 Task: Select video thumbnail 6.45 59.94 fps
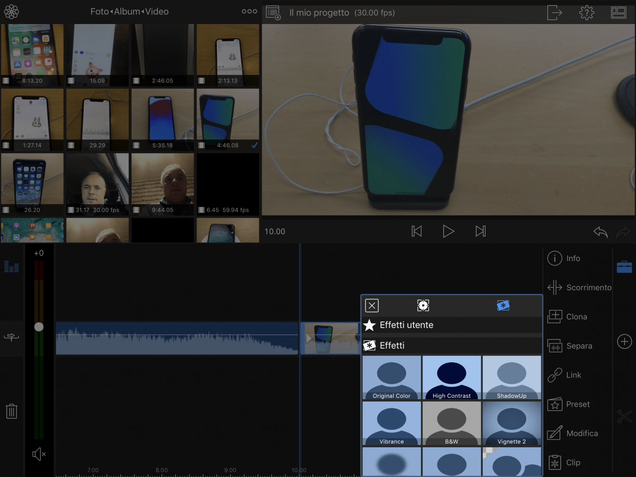[x=228, y=184]
